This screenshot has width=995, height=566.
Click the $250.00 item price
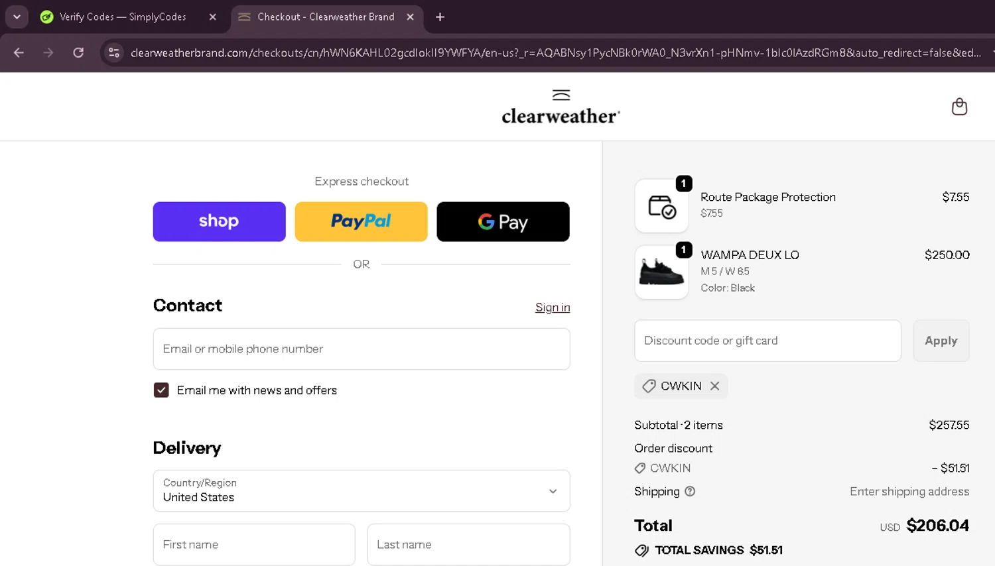coord(947,255)
